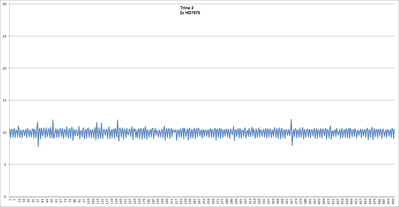The width and height of the screenshot is (399, 207).
Task: Click the chart title line "Trine 2"
Action: tap(187, 8)
